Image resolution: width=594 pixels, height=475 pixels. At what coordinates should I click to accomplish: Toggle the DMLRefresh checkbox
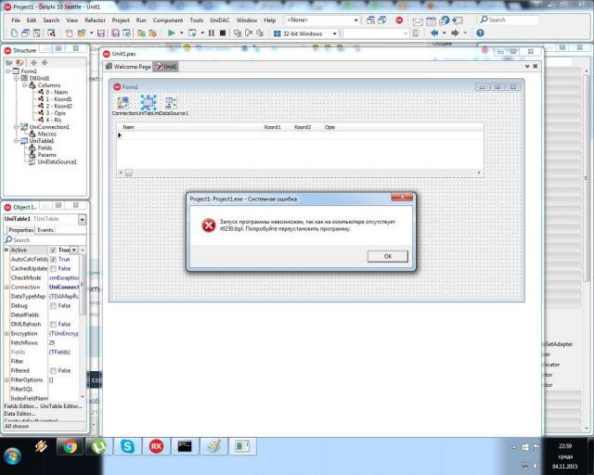click(x=54, y=324)
